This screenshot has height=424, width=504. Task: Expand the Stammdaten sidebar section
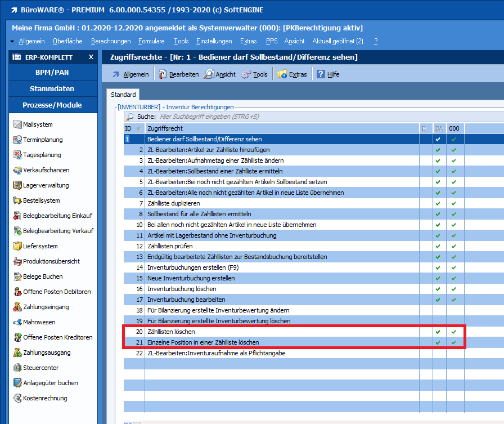click(x=52, y=89)
